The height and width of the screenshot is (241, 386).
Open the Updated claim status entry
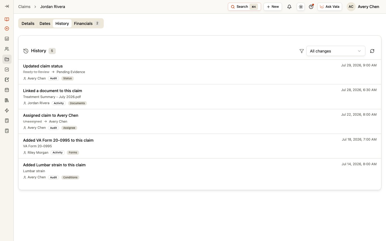click(x=200, y=72)
